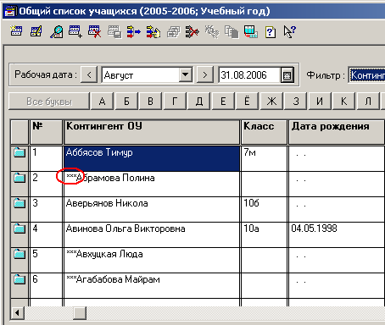Click the 31.08.2006 date field
Viewport: 385px width, 325px height.
pyautogui.click(x=250, y=75)
